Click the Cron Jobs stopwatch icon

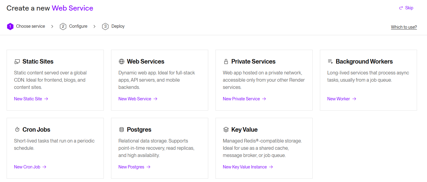click(x=17, y=130)
